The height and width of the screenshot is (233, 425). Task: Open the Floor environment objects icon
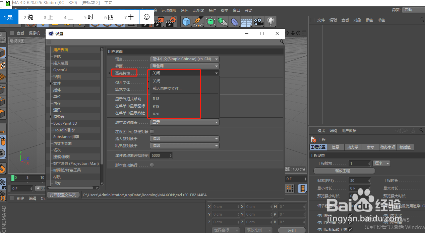[x=246, y=22]
